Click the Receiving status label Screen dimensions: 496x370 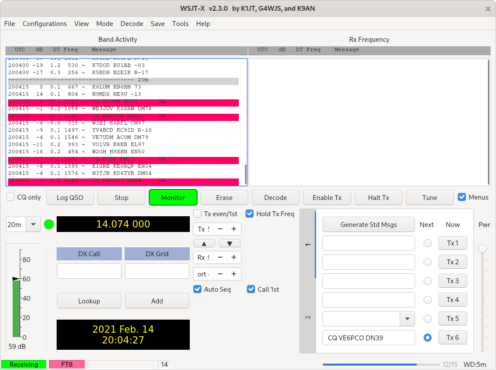pos(24,364)
